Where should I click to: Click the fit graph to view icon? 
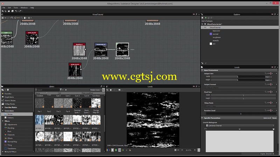pos(2,18)
